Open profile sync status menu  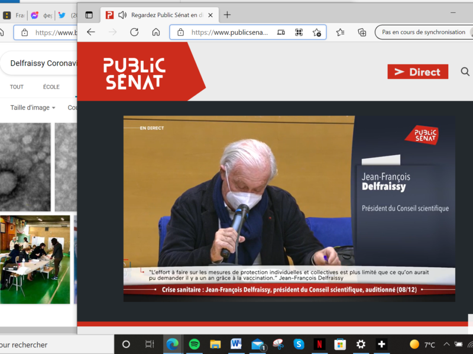423,32
